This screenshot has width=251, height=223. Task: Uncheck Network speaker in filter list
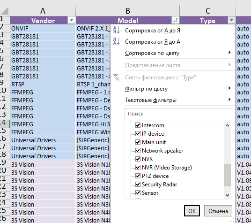[138, 151]
